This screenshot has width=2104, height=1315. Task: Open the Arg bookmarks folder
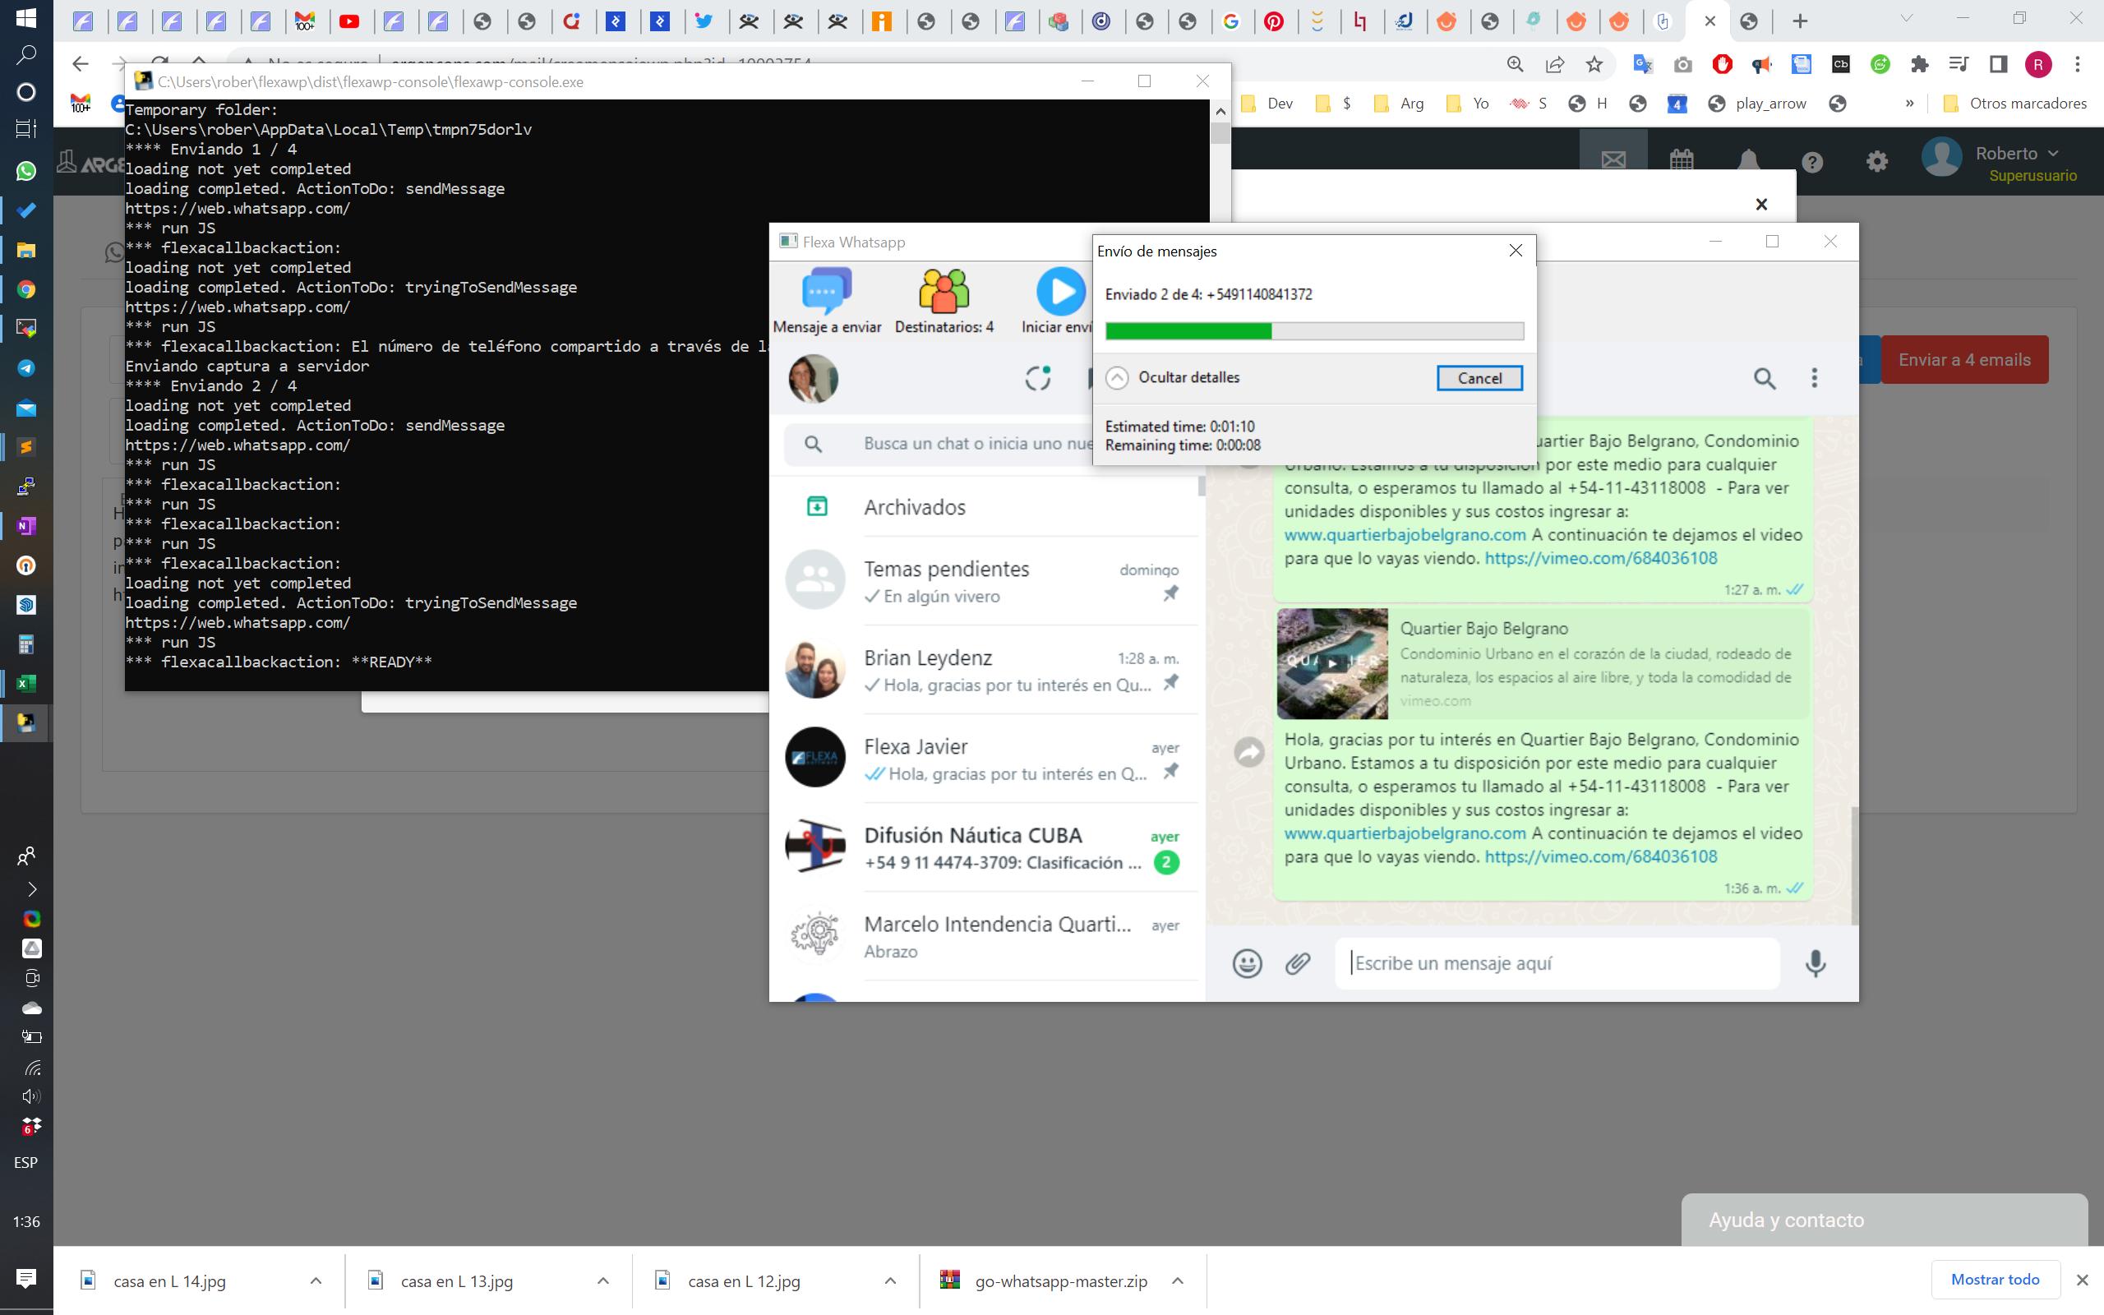[x=1398, y=104]
